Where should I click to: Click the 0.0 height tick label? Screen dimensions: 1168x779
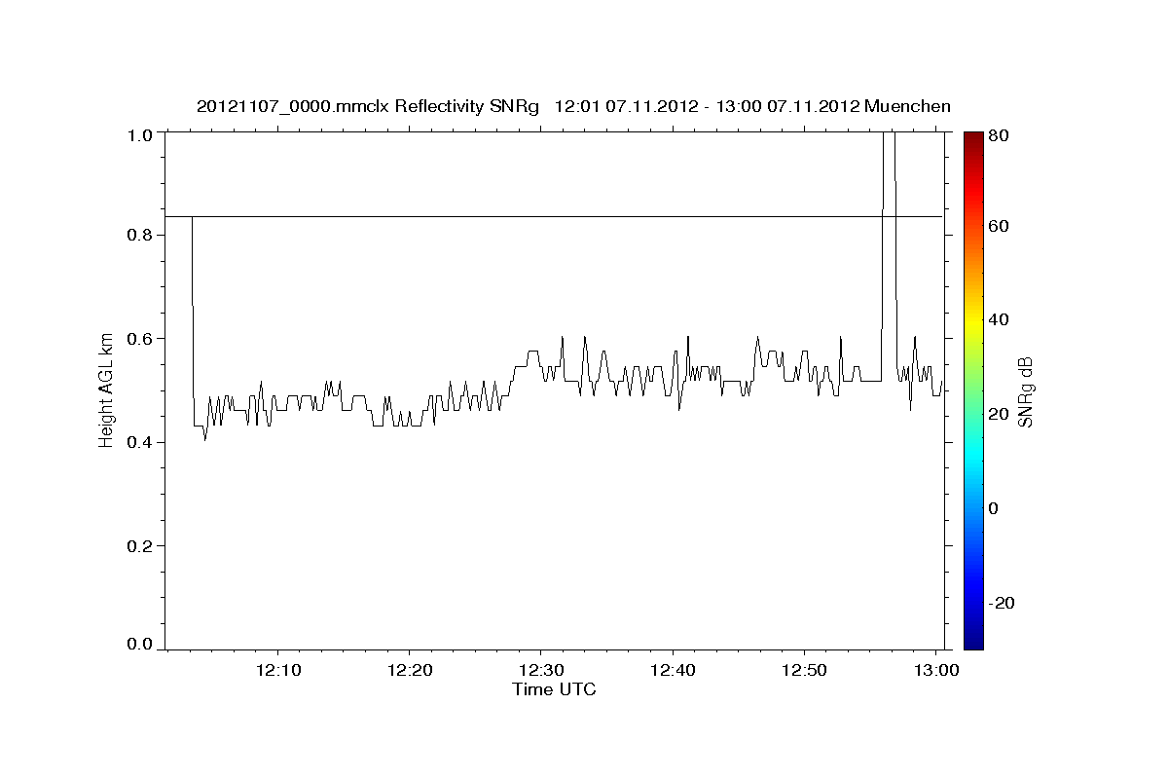[x=141, y=645]
